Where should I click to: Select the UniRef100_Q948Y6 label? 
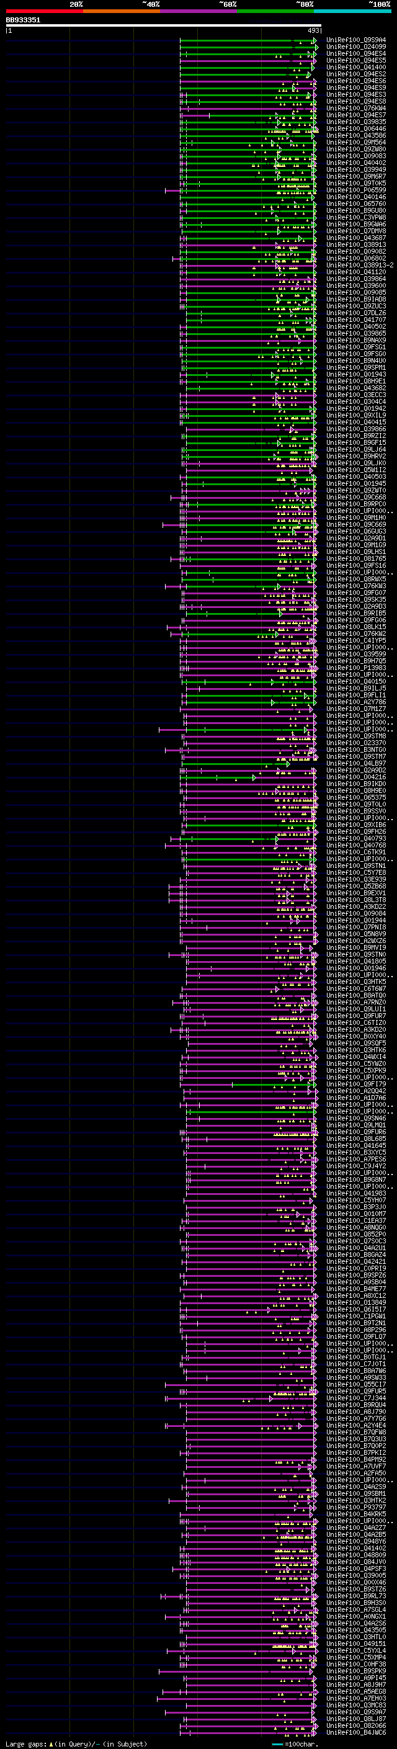(356, 1541)
